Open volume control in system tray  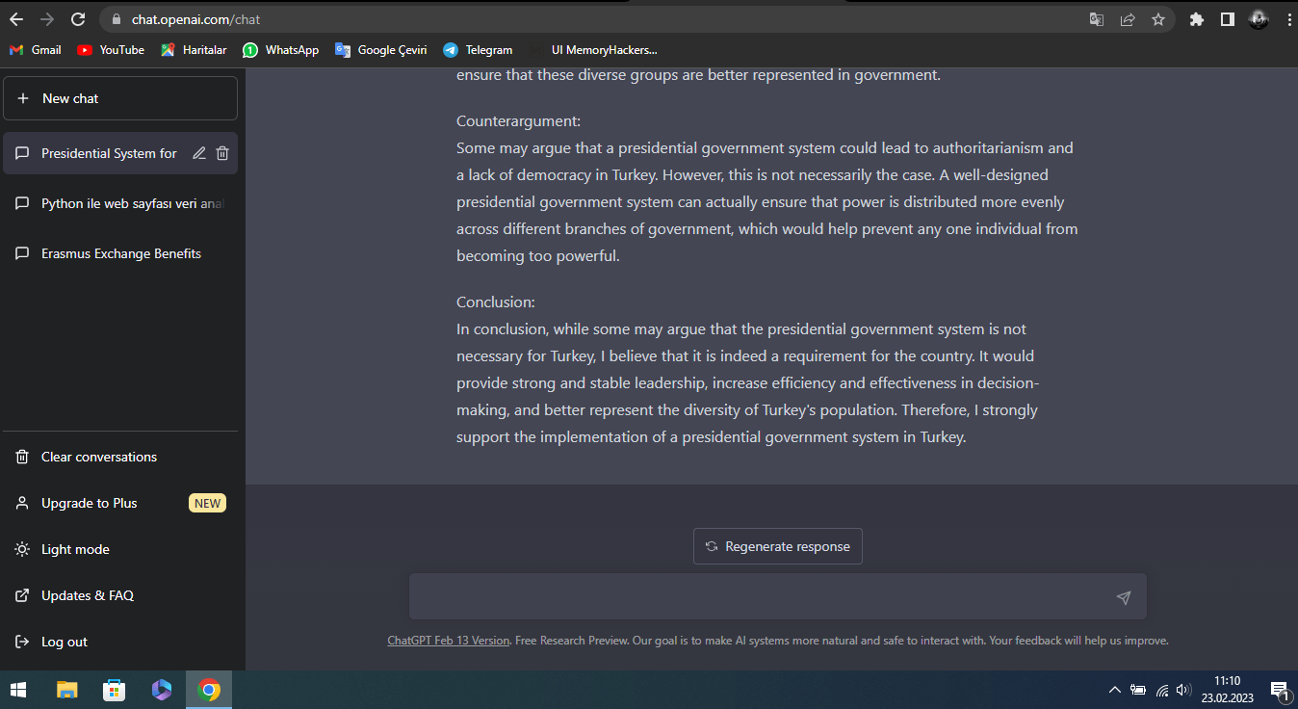pos(1184,690)
